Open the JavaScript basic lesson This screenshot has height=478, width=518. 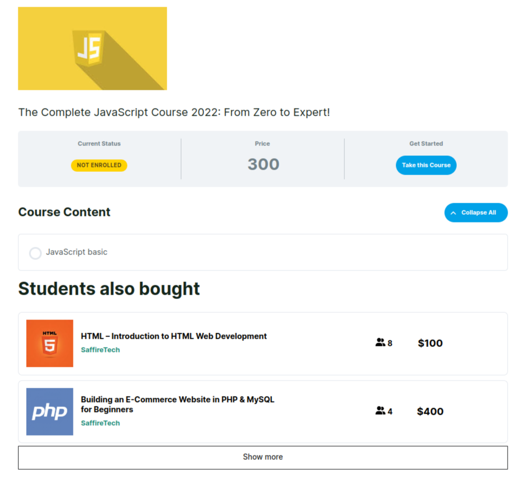77,252
